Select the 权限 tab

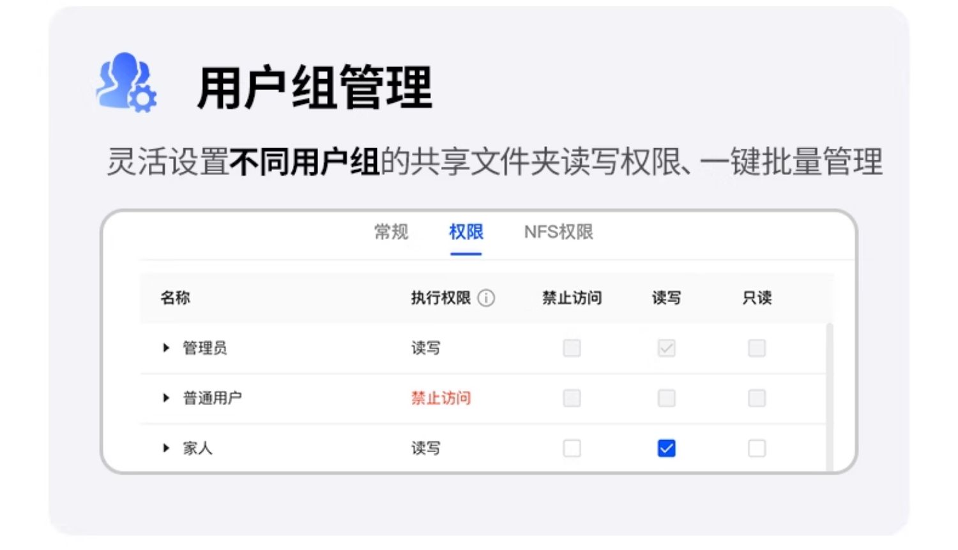coord(466,232)
